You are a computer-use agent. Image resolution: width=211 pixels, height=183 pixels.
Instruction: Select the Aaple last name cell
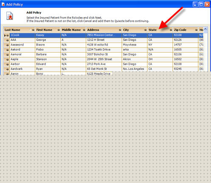click(22, 59)
